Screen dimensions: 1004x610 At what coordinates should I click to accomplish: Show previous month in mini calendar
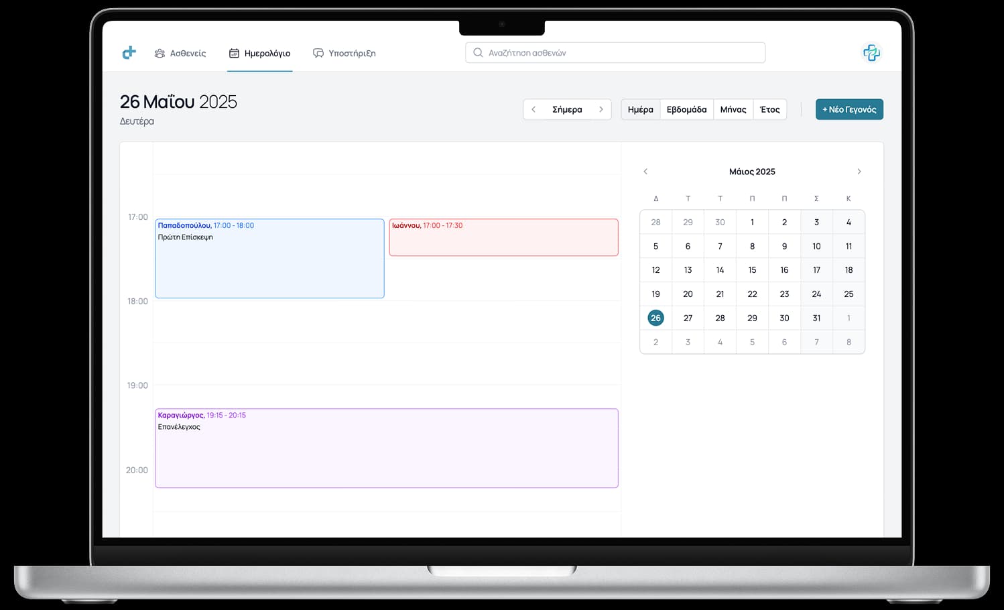(x=645, y=172)
